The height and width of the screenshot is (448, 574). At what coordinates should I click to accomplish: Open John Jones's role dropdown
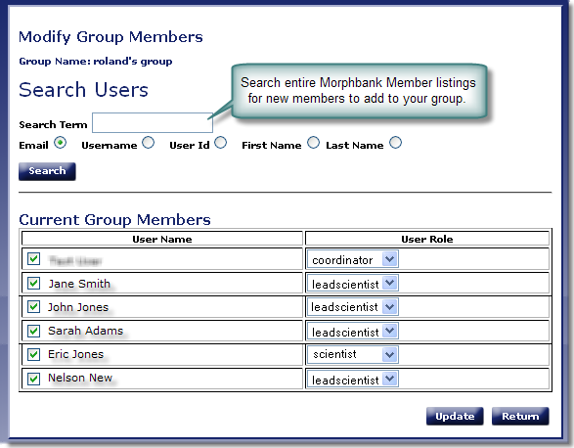click(353, 307)
